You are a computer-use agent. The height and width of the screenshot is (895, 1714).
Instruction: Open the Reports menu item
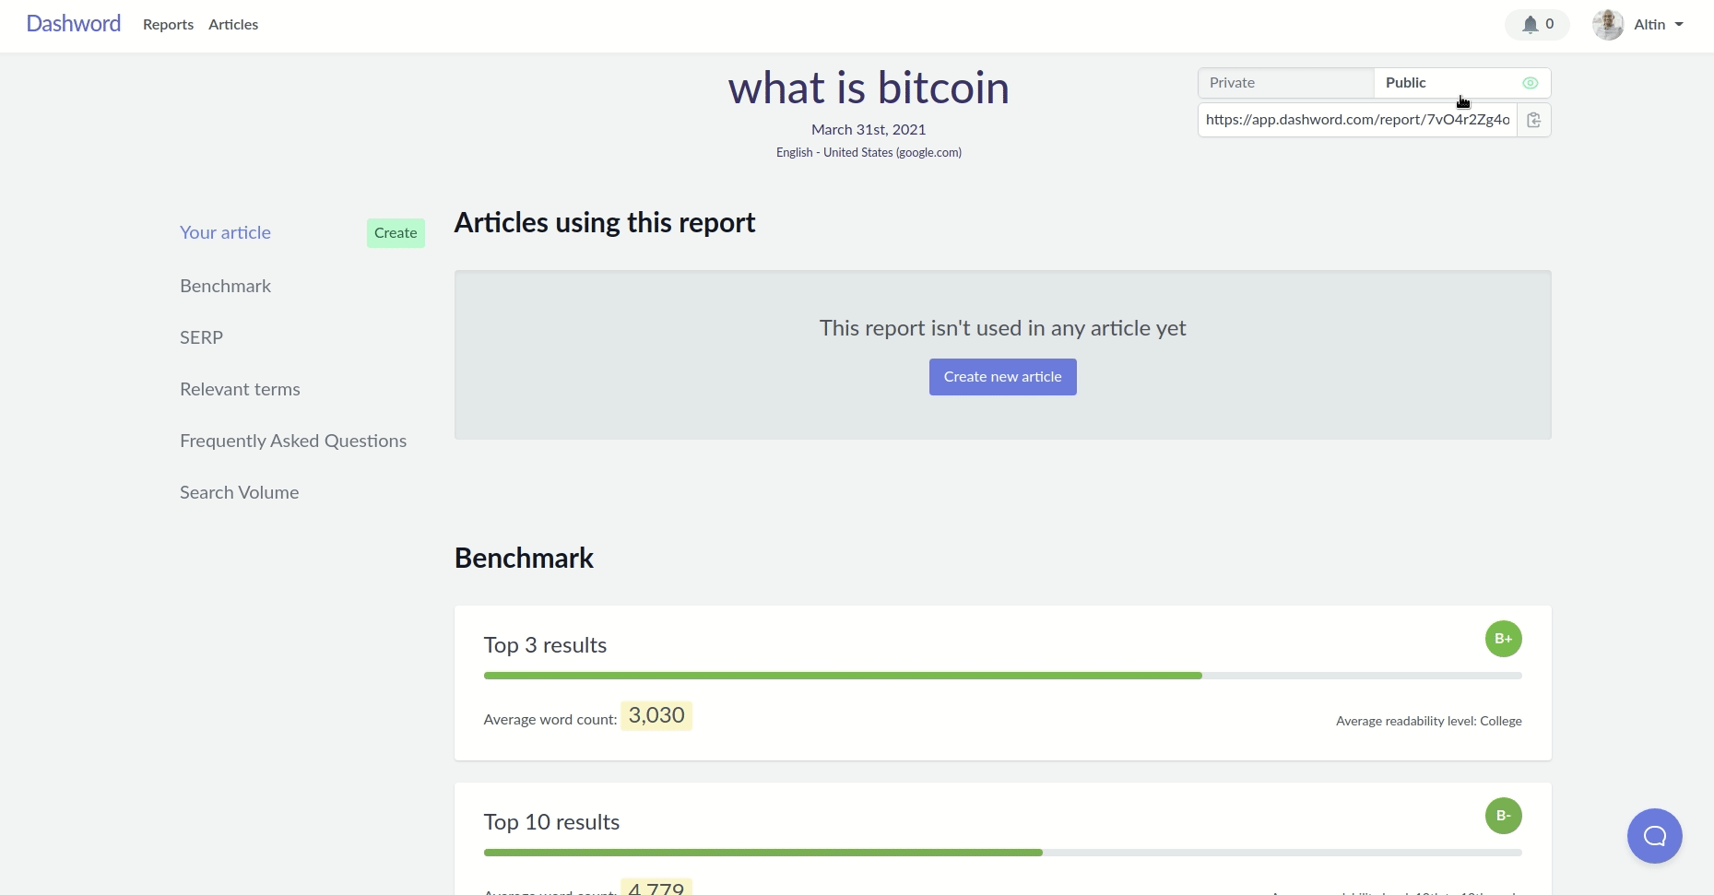[x=168, y=25]
